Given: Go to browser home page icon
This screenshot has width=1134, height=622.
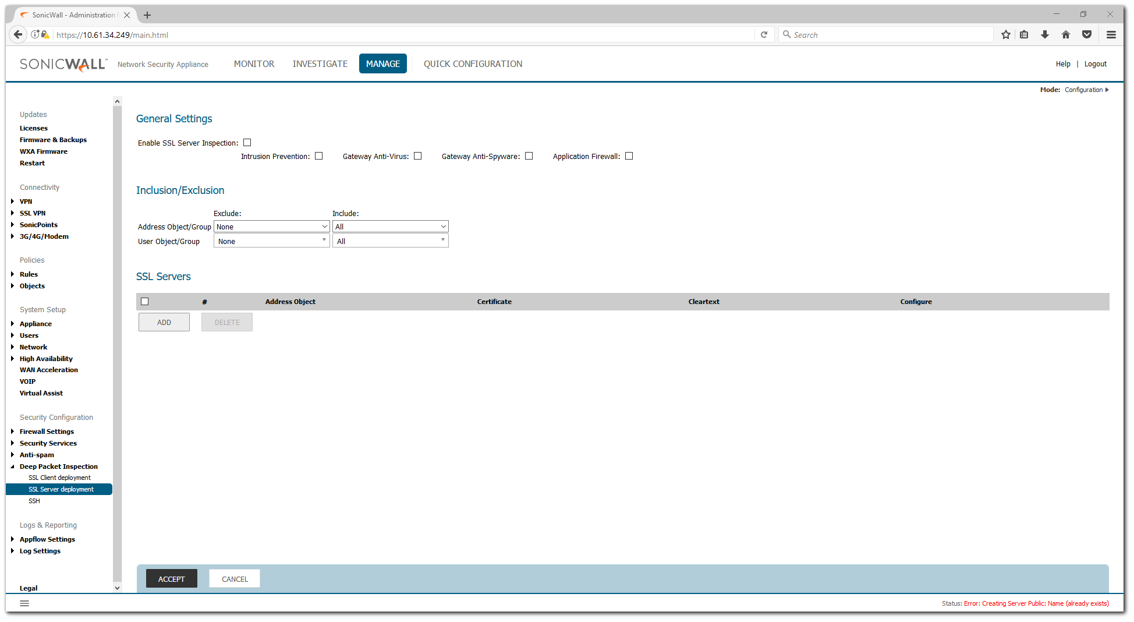Looking at the screenshot, I should (x=1066, y=35).
